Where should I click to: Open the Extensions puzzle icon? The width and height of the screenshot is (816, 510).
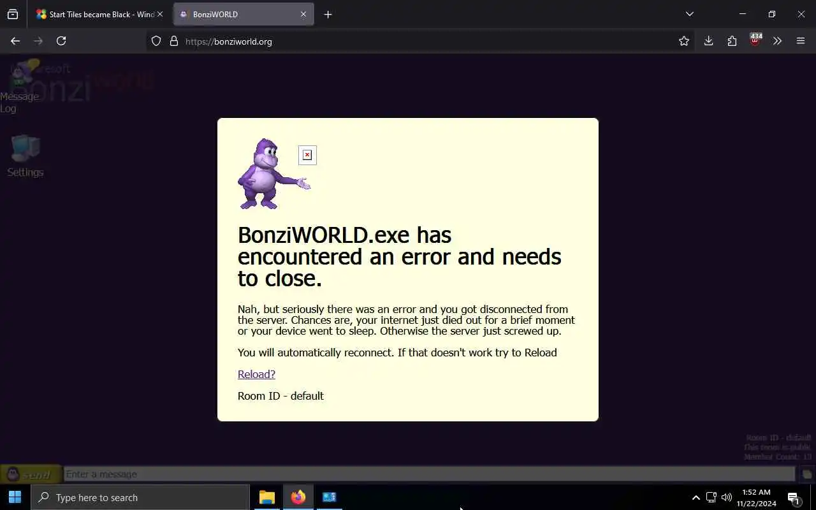pos(732,41)
